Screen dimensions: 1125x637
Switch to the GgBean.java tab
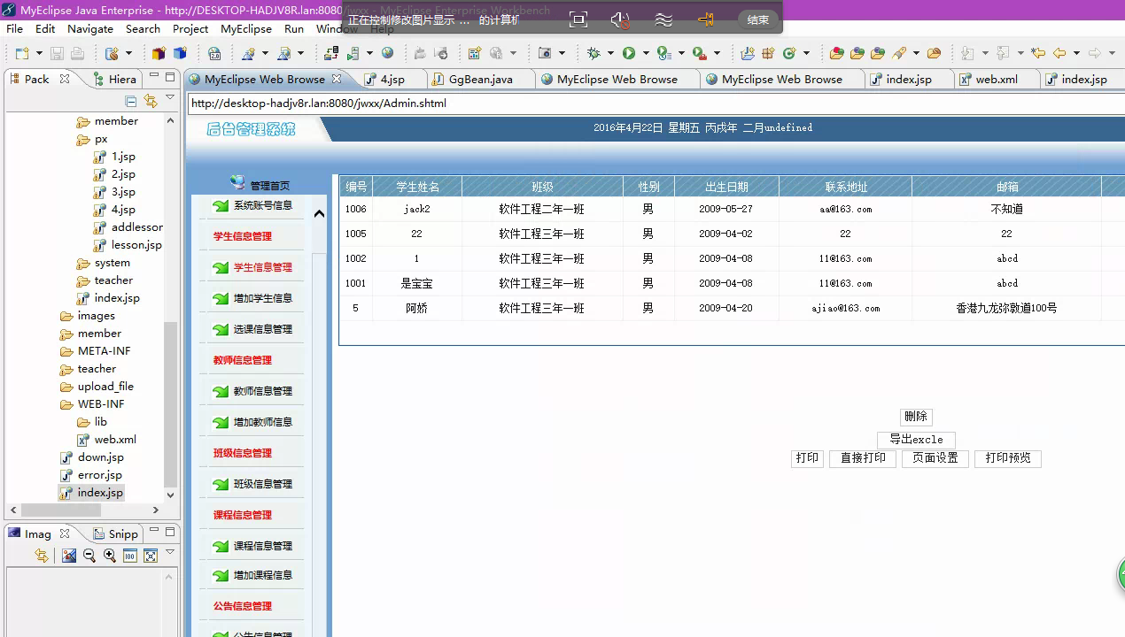pyautogui.click(x=480, y=79)
